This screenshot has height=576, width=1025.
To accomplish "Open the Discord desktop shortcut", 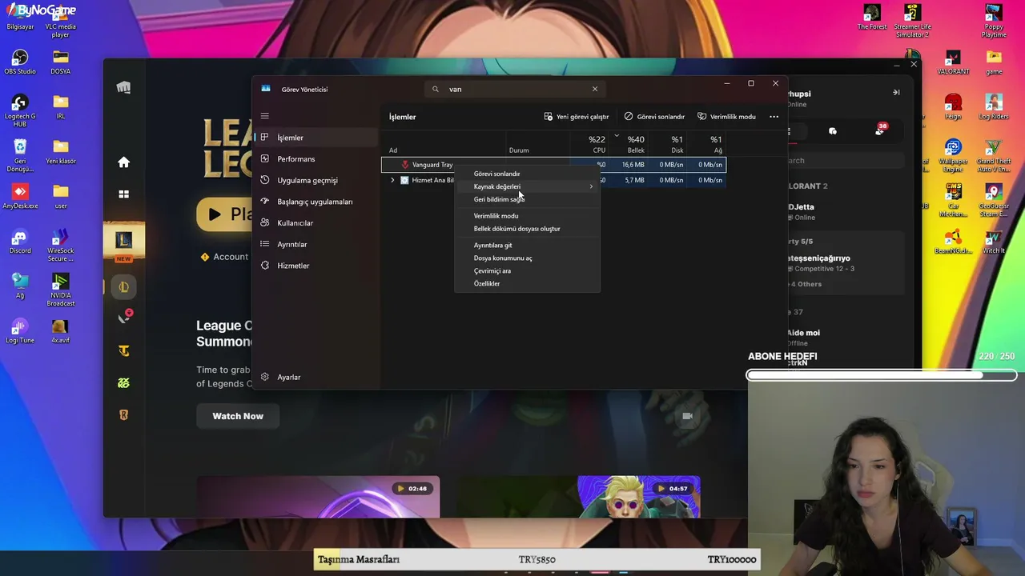I will [x=20, y=242].
